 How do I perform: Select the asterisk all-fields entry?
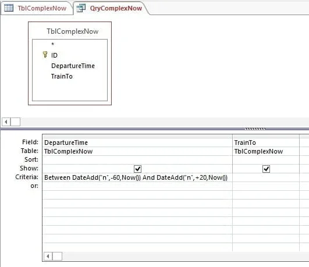click(x=52, y=44)
